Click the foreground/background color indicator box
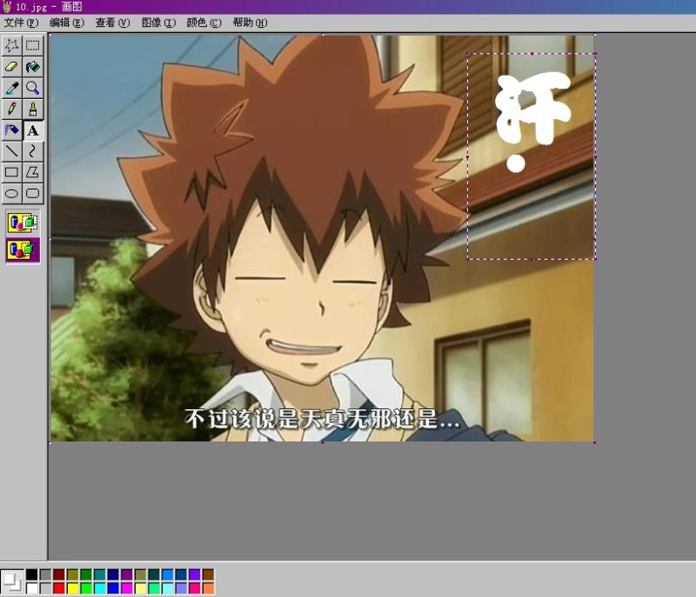Screen dimensions: 696x597 tap(12, 581)
